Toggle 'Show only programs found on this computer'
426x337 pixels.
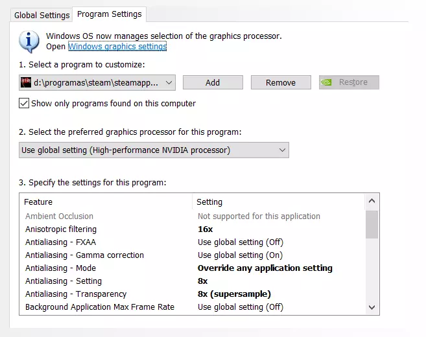[x=25, y=103]
